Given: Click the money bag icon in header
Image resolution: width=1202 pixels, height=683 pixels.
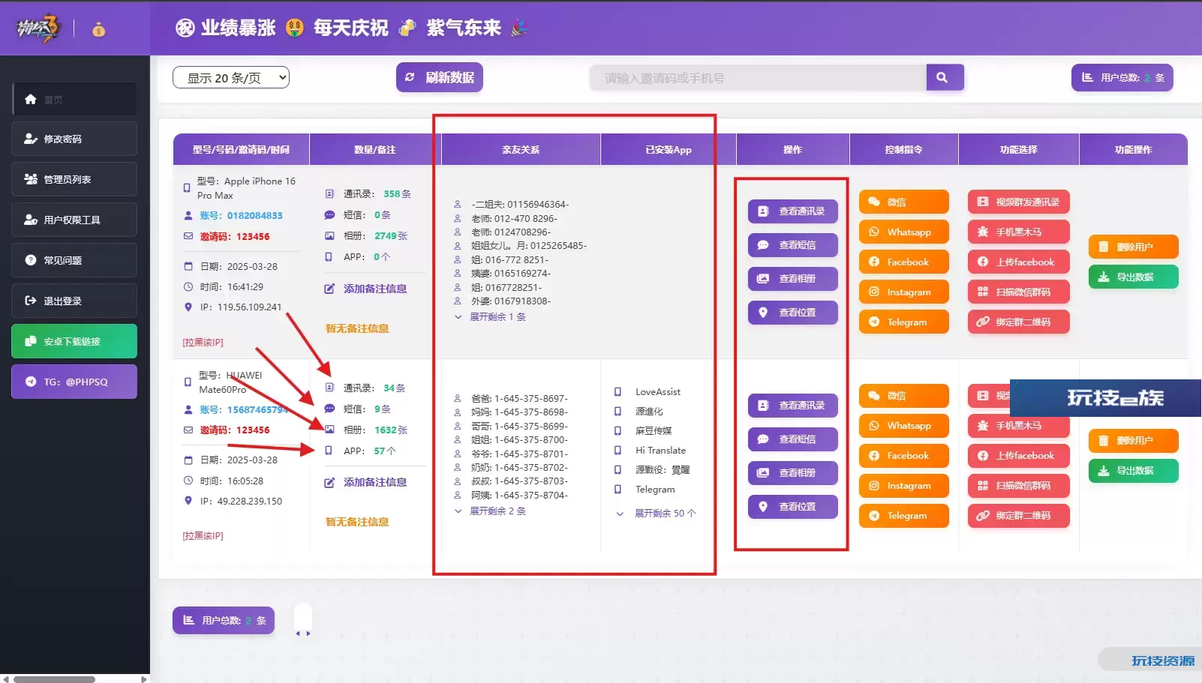Looking at the screenshot, I should pos(99,29).
